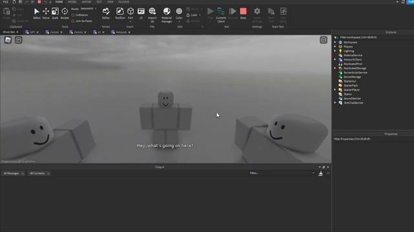
Task: Open the Roblox menu in viewport
Action: [8, 40]
